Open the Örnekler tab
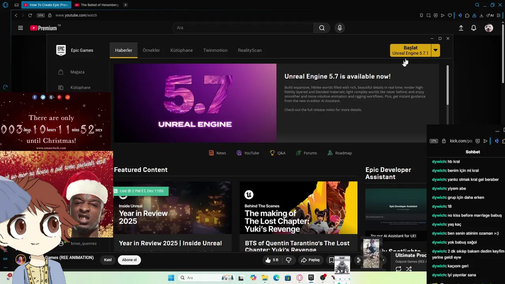Screen dimensions: 505x284 151,50
